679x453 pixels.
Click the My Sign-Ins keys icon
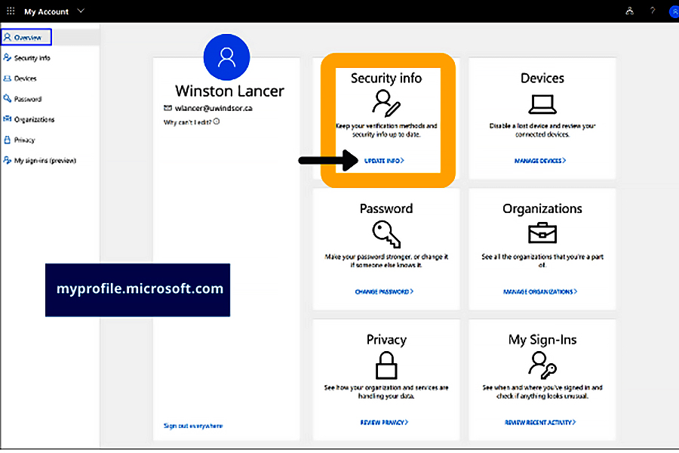click(542, 365)
